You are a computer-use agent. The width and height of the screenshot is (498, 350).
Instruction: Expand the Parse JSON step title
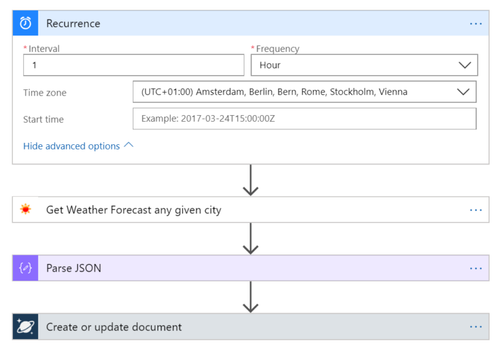74,268
